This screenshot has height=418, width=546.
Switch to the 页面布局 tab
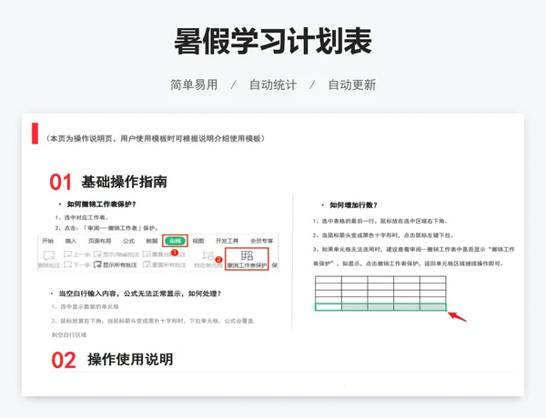(99, 241)
